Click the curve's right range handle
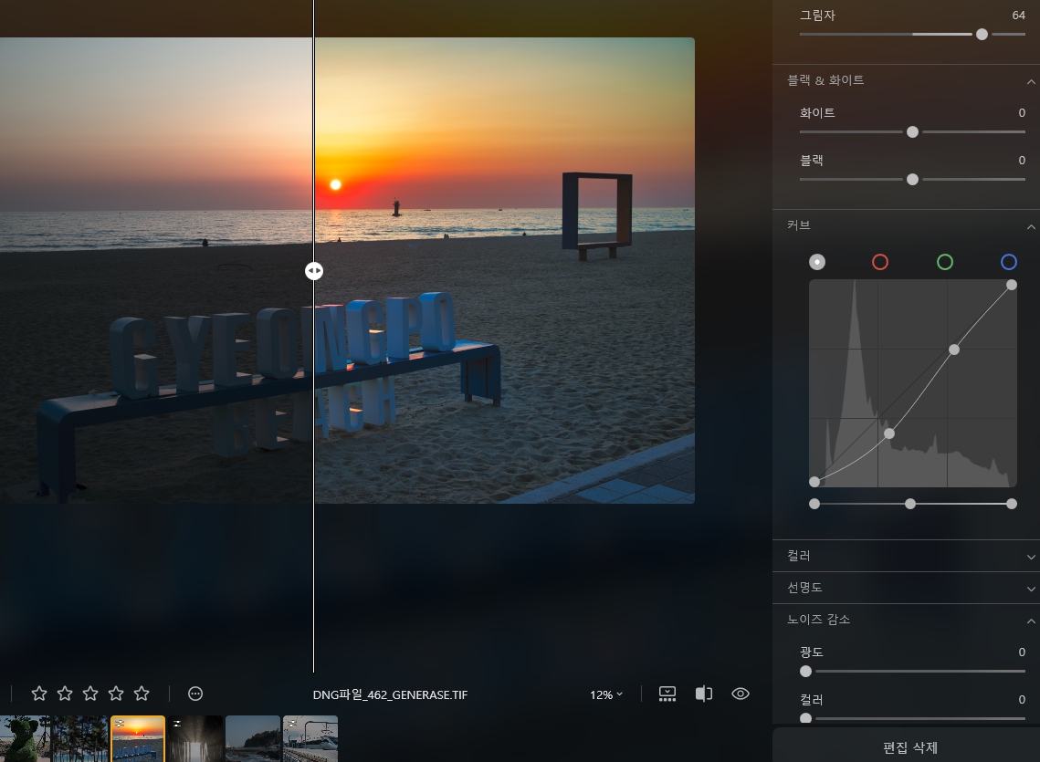The height and width of the screenshot is (762, 1040). 1012,504
